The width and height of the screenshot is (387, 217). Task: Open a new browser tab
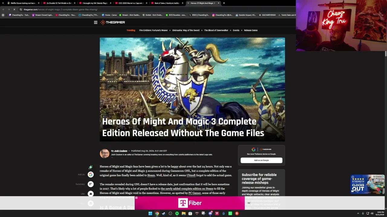click(224, 3)
